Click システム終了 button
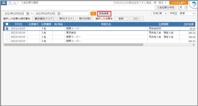 [179, 3]
